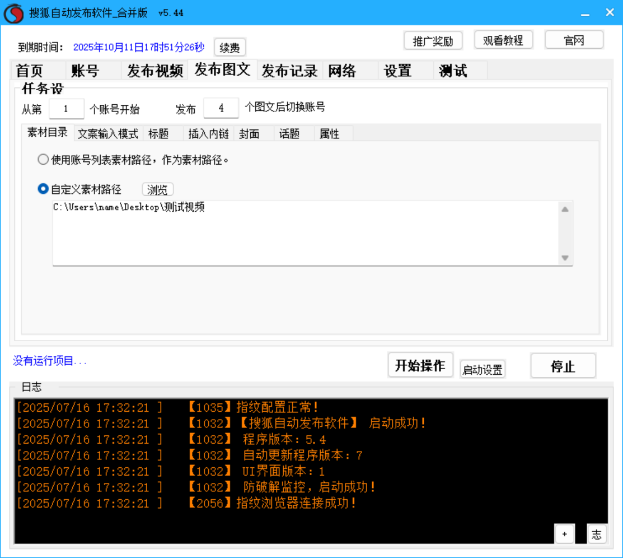Close the Sohu publishing software window
623x558 pixels.
(x=610, y=13)
